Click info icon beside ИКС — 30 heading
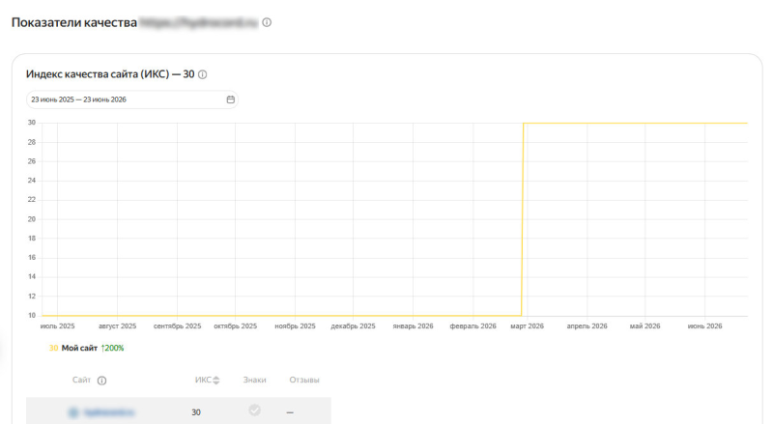Screen dimensions: 773x424 click(x=203, y=74)
